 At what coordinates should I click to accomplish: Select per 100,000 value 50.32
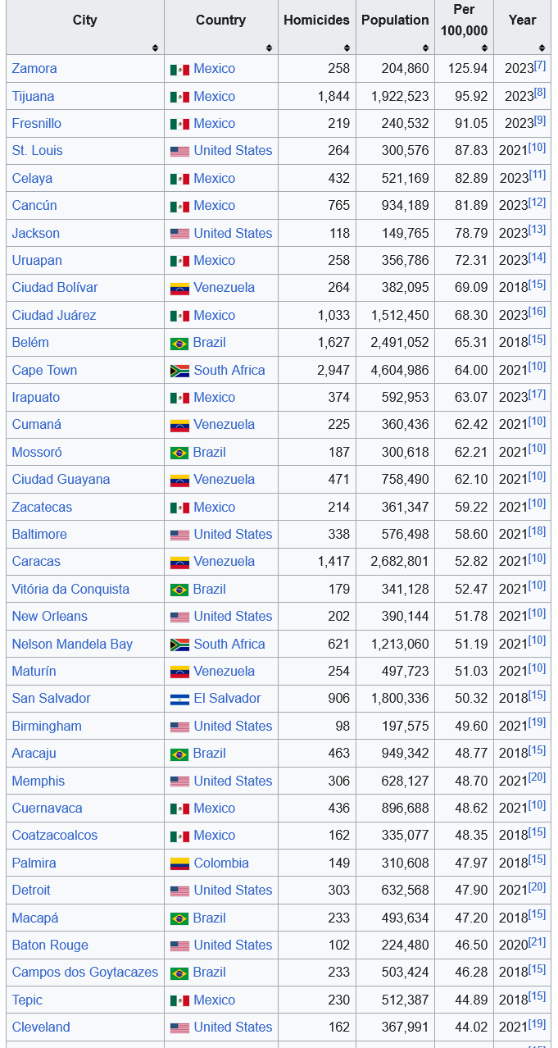(x=471, y=698)
